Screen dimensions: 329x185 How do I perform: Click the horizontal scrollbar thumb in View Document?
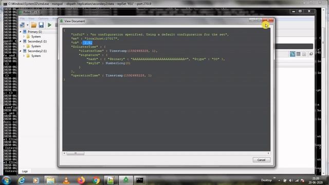pyautogui.click(x=76, y=153)
